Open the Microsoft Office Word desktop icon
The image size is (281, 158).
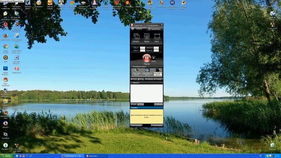[x=17, y=57]
